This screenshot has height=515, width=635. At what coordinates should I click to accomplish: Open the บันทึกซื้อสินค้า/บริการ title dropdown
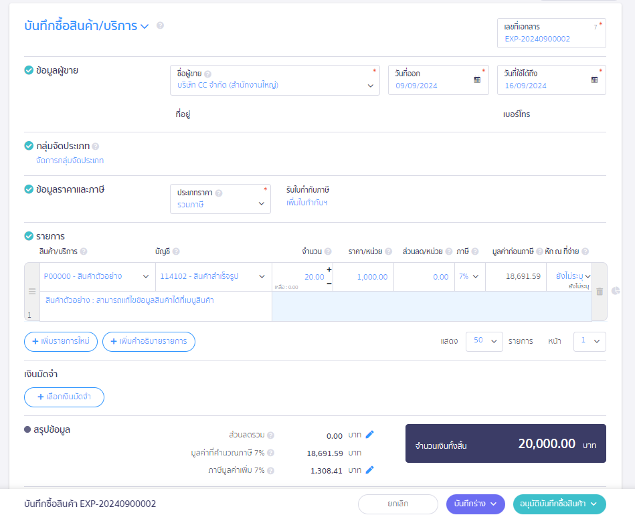click(144, 27)
